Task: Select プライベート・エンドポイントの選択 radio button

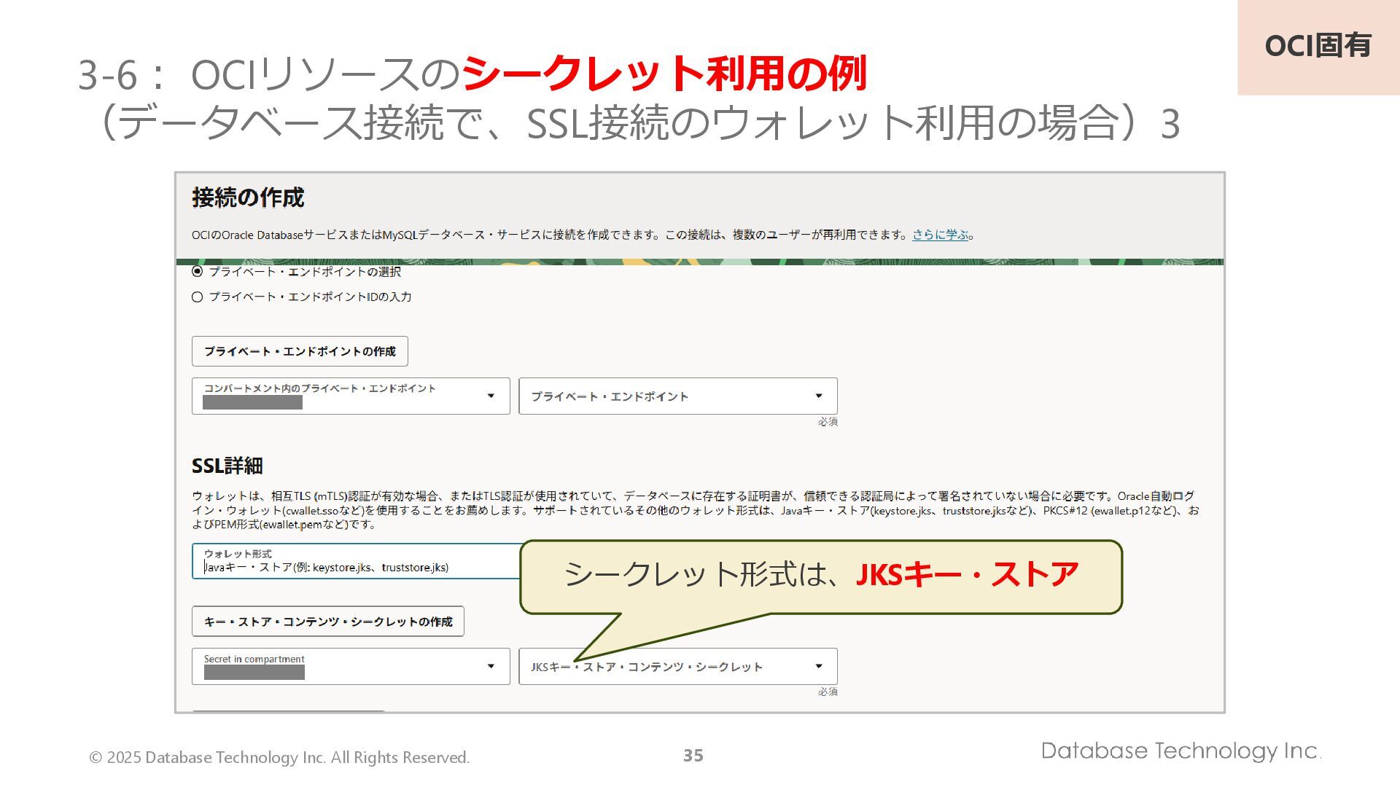Action: click(198, 272)
